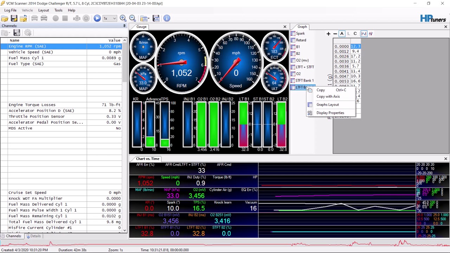Toggle the Channels panel pin

pos(124,26)
